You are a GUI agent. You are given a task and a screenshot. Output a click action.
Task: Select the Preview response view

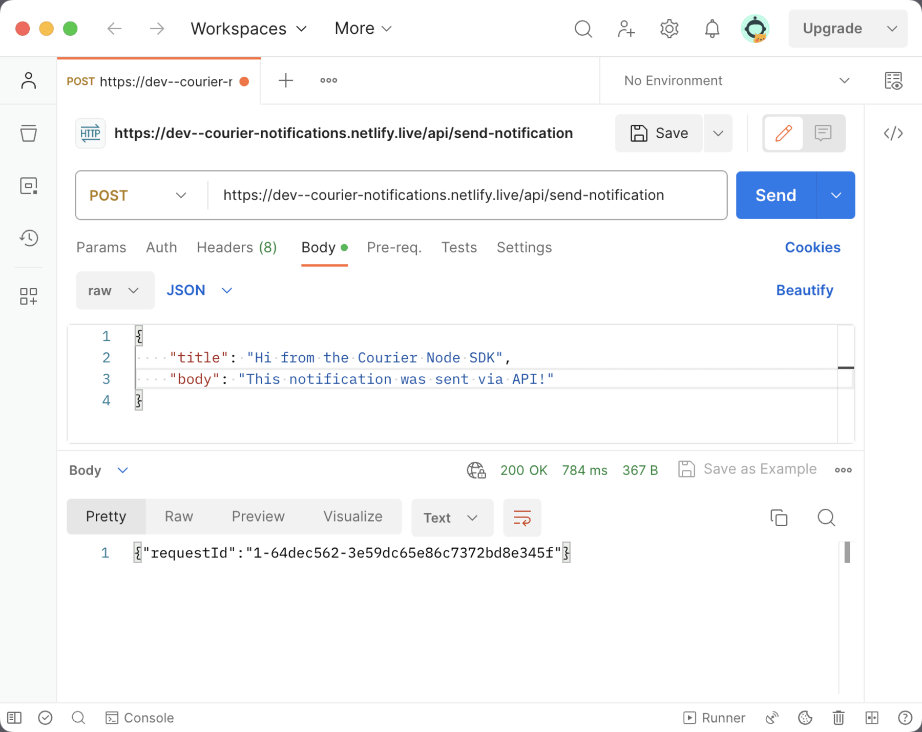coord(258,516)
